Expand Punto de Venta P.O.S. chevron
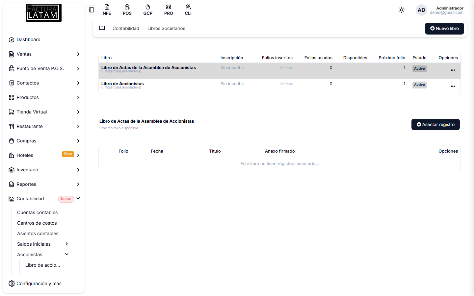This screenshot has height=296, width=474. click(x=78, y=68)
